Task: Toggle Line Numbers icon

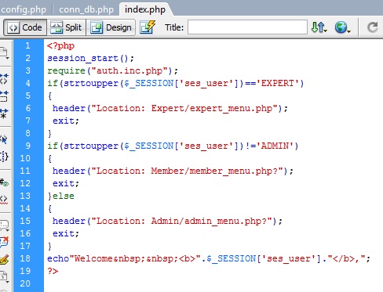Action: click(5, 182)
